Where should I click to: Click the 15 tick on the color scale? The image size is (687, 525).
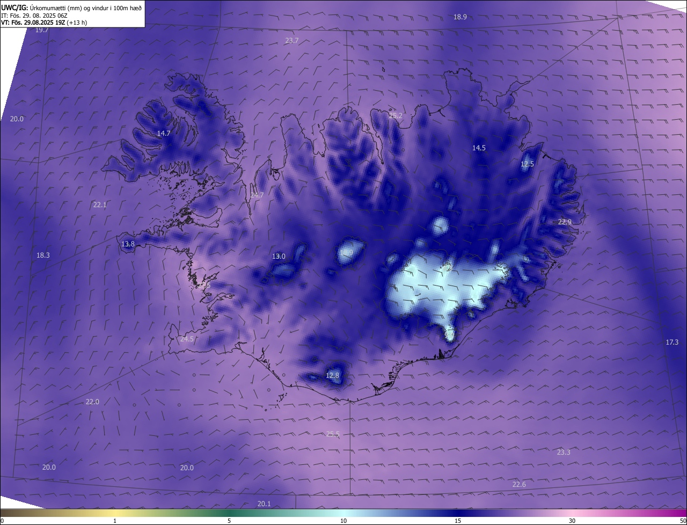pyautogui.click(x=458, y=521)
